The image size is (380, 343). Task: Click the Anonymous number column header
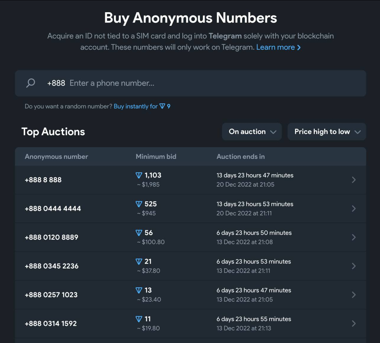[56, 157]
